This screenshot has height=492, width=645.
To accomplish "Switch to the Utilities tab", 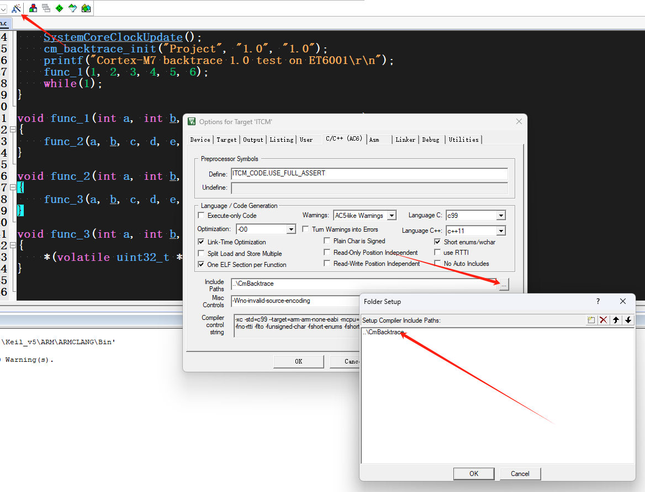I will click(464, 140).
